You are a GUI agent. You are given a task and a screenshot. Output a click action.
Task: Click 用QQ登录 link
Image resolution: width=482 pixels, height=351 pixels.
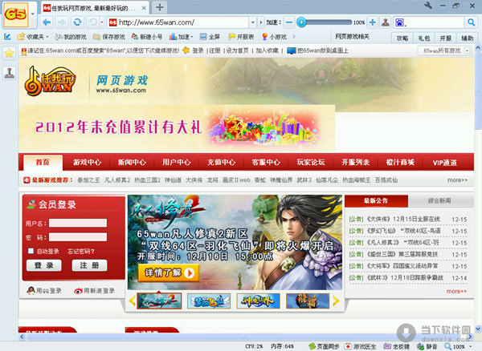coord(44,291)
